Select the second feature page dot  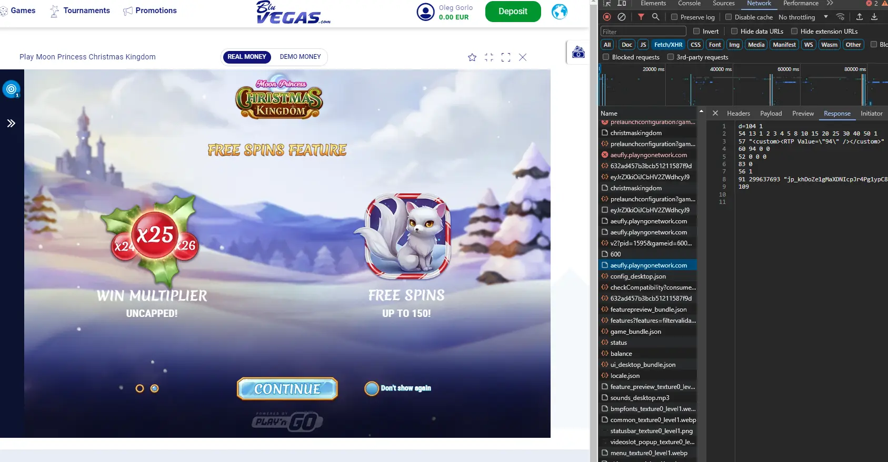154,388
